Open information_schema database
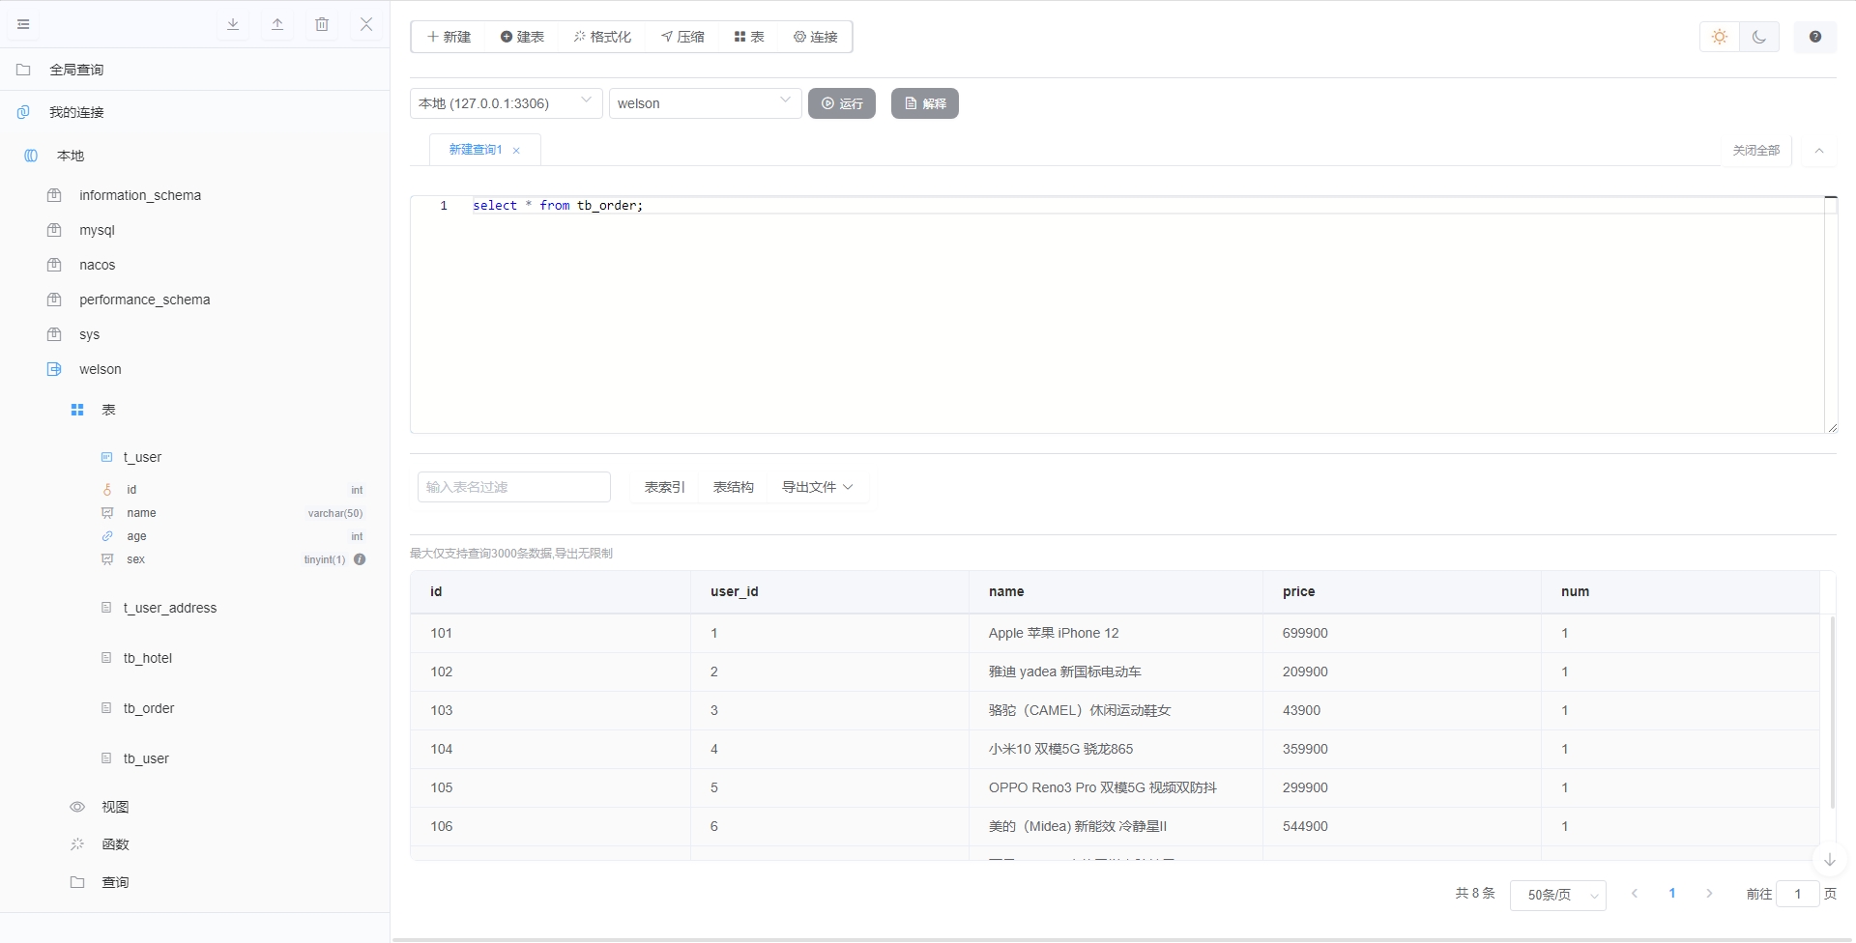The width and height of the screenshot is (1856, 943). 139,195
